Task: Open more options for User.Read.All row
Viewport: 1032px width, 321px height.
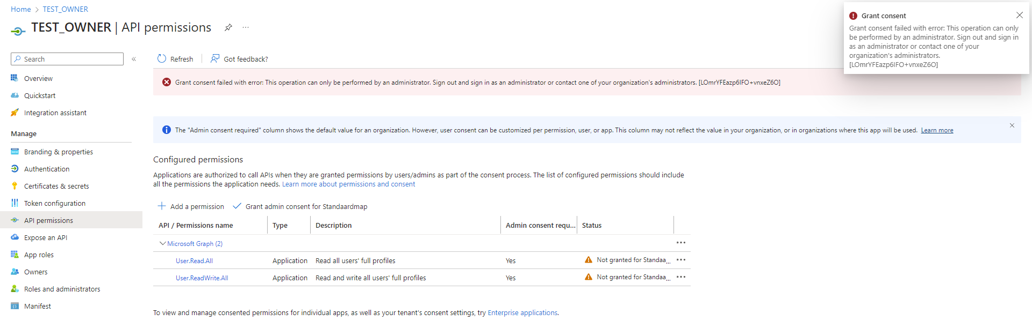Action: [x=681, y=260]
